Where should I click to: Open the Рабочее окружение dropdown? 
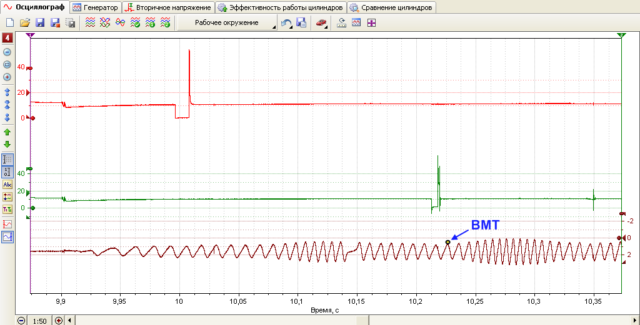click(226, 23)
